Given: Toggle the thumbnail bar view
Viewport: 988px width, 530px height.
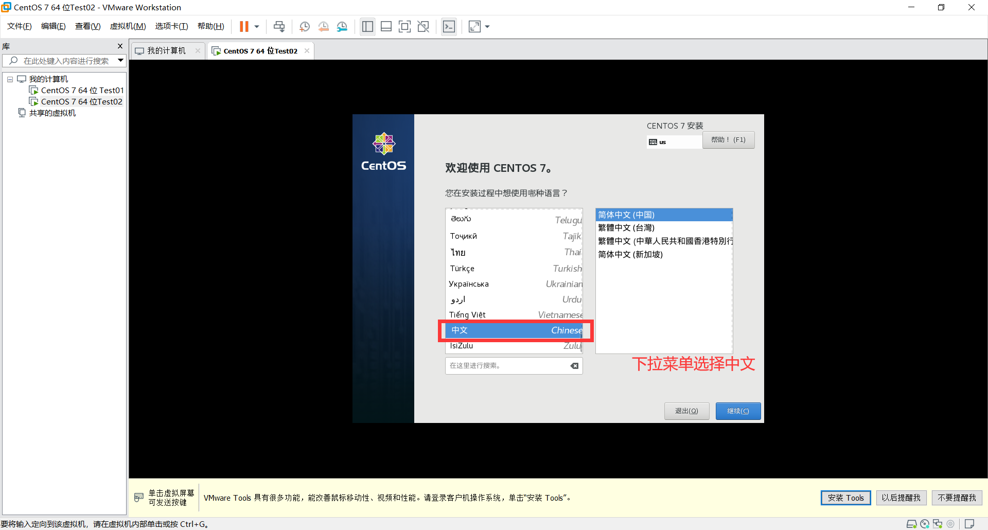Looking at the screenshot, I should click(x=386, y=27).
